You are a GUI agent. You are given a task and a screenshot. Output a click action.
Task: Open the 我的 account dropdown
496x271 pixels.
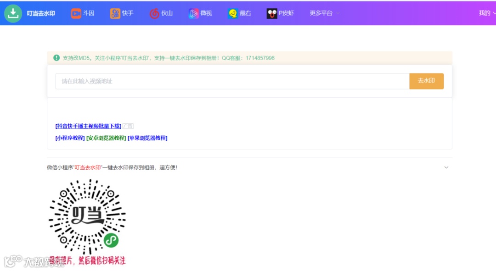(x=487, y=13)
